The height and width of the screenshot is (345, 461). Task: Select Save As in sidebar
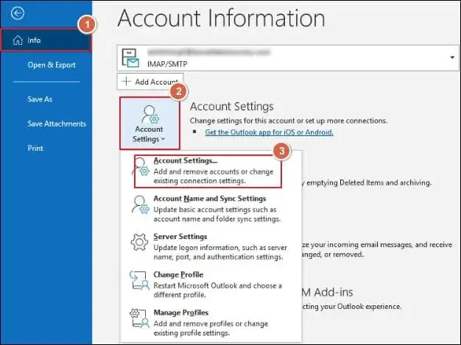pos(40,99)
